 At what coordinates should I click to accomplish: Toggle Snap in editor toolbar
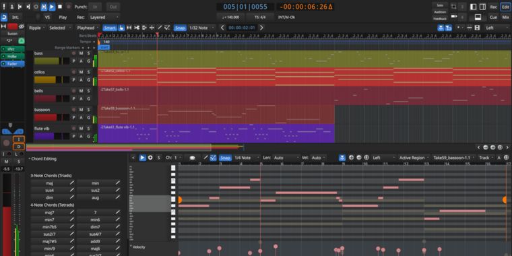click(x=180, y=28)
